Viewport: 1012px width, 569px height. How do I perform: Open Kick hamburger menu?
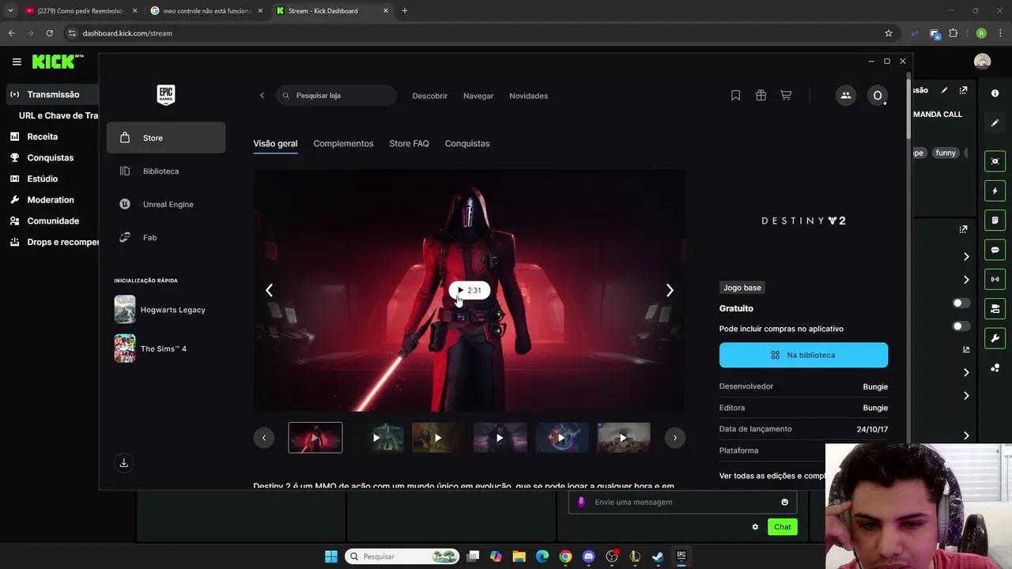[x=17, y=62]
